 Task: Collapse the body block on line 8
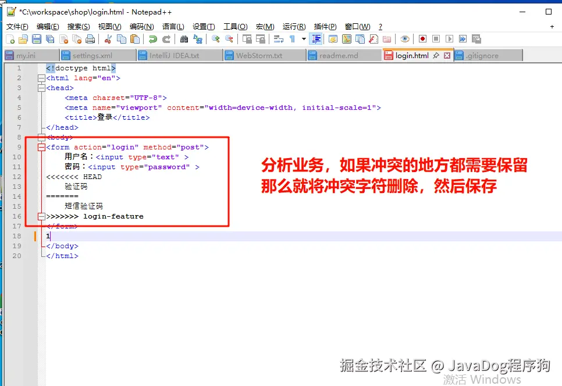click(41, 137)
